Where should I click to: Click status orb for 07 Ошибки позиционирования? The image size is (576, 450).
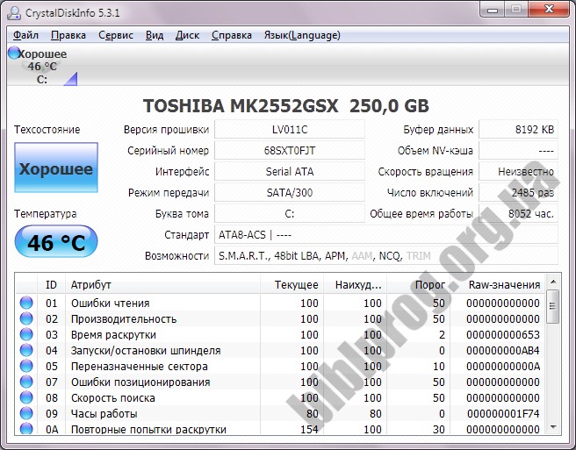tap(26, 382)
